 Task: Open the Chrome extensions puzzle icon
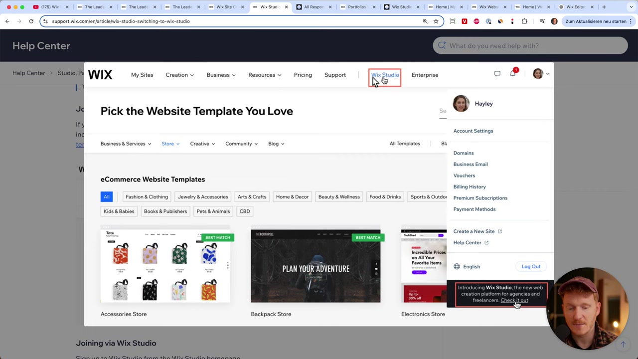tap(524, 21)
